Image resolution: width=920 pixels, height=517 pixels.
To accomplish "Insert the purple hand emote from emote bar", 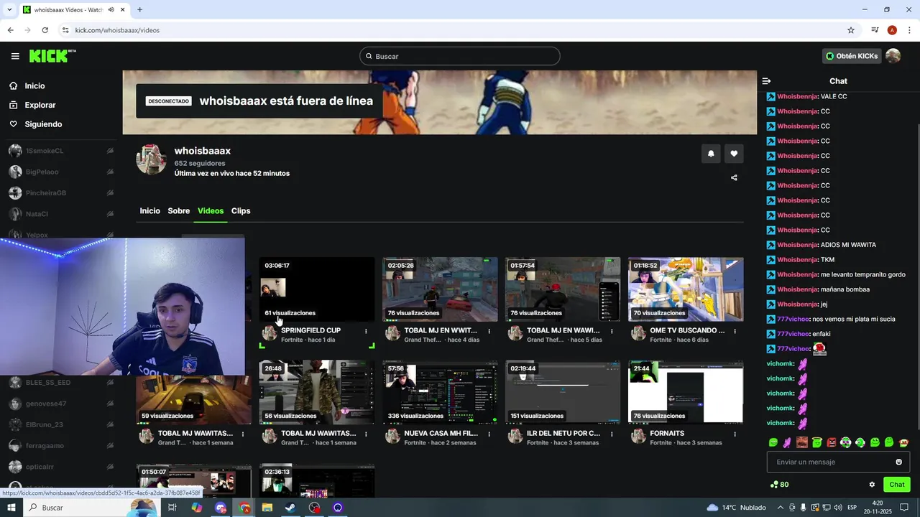I will [x=788, y=442].
